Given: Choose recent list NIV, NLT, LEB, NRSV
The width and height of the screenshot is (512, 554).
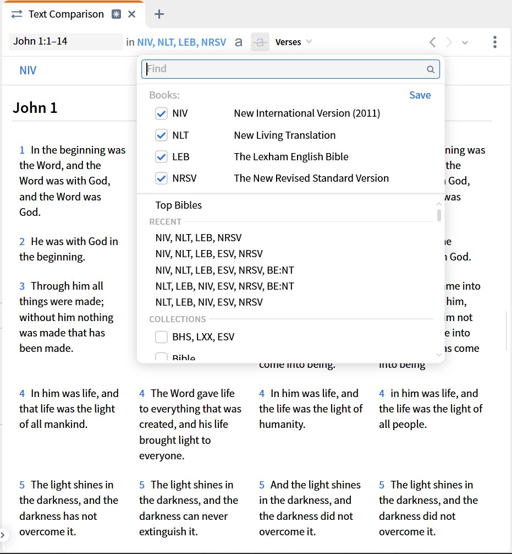Looking at the screenshot, I should [199, 238].
